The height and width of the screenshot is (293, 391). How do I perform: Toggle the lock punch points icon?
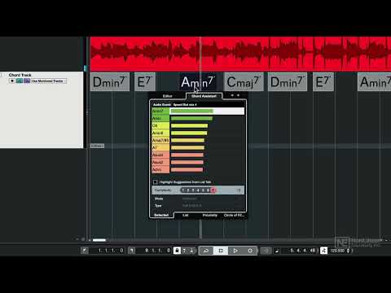[177, 251]
